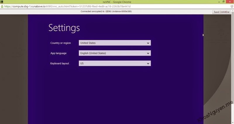Close the noVNC Chrome window
The image size is (234, 124).
tap(230, 2)
